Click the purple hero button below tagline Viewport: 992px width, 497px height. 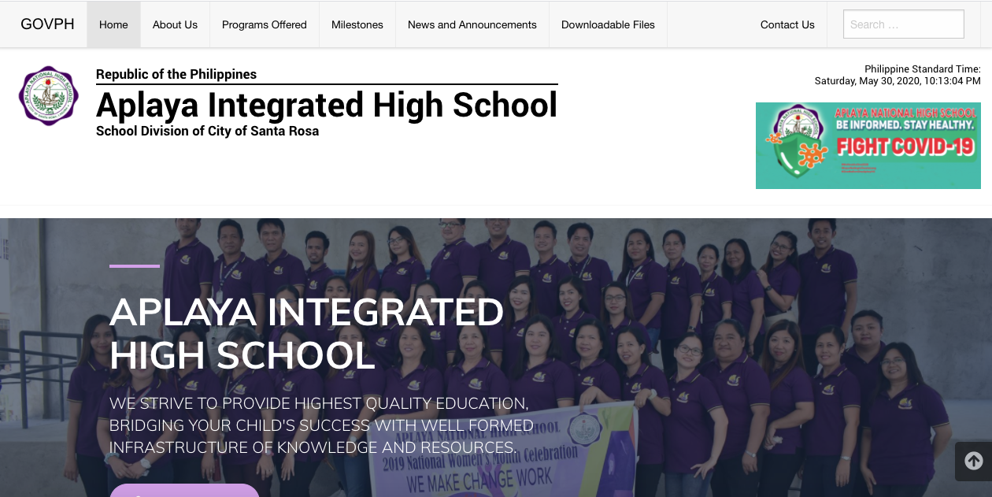click(184, 491)
